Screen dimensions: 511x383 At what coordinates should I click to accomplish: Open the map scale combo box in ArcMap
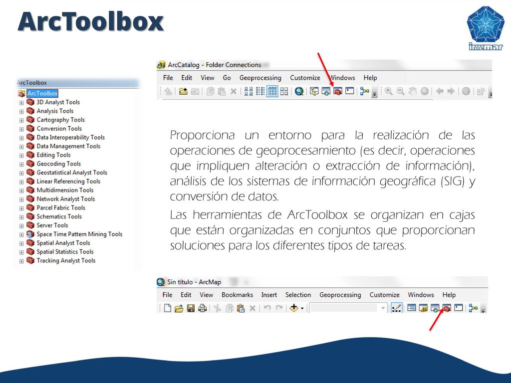click(x=348, y=308)
